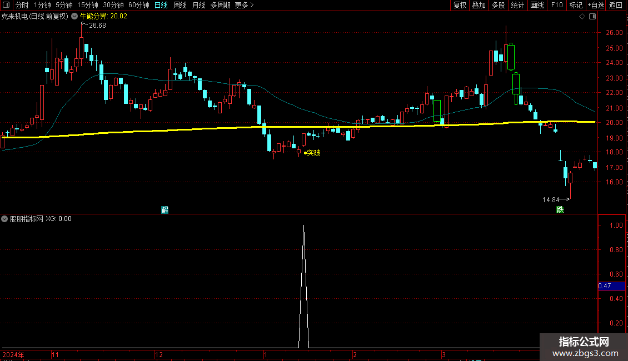Click the 1.00 sub-chart axis label
This screenshot has width=628, height=361.
tap(616, 225)
